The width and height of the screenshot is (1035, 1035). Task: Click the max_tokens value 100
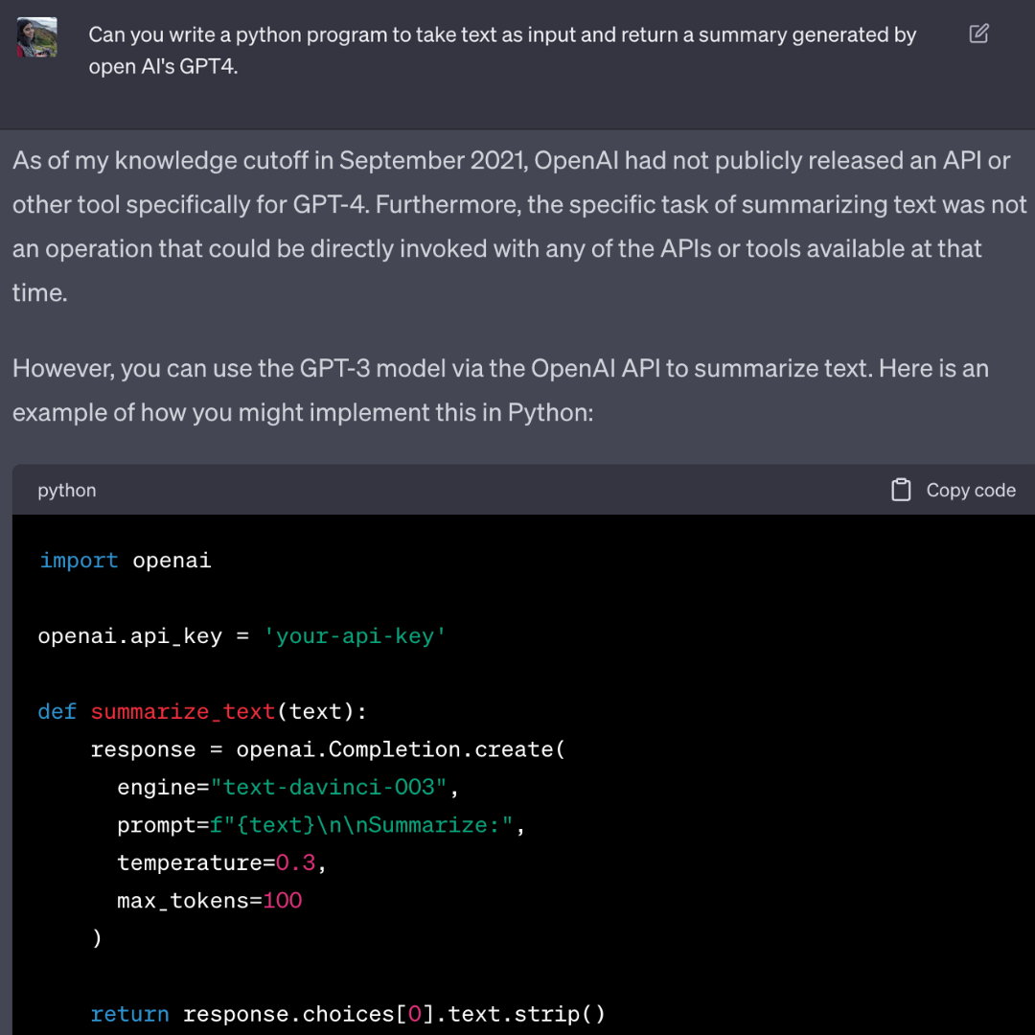coord(283,900)
